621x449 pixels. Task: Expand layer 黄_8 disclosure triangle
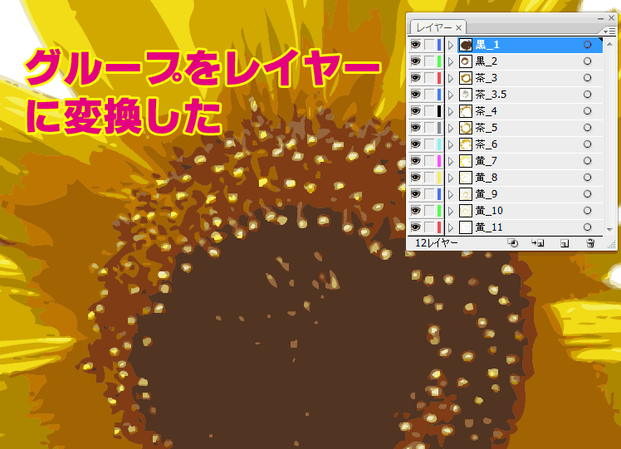coord(451,178)
